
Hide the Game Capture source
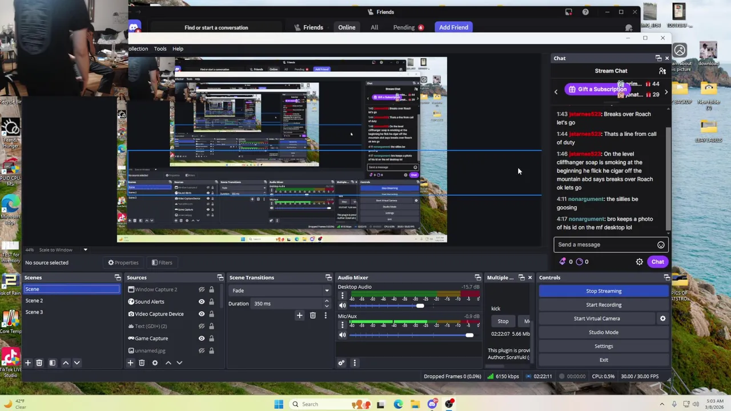click(202, 339)
